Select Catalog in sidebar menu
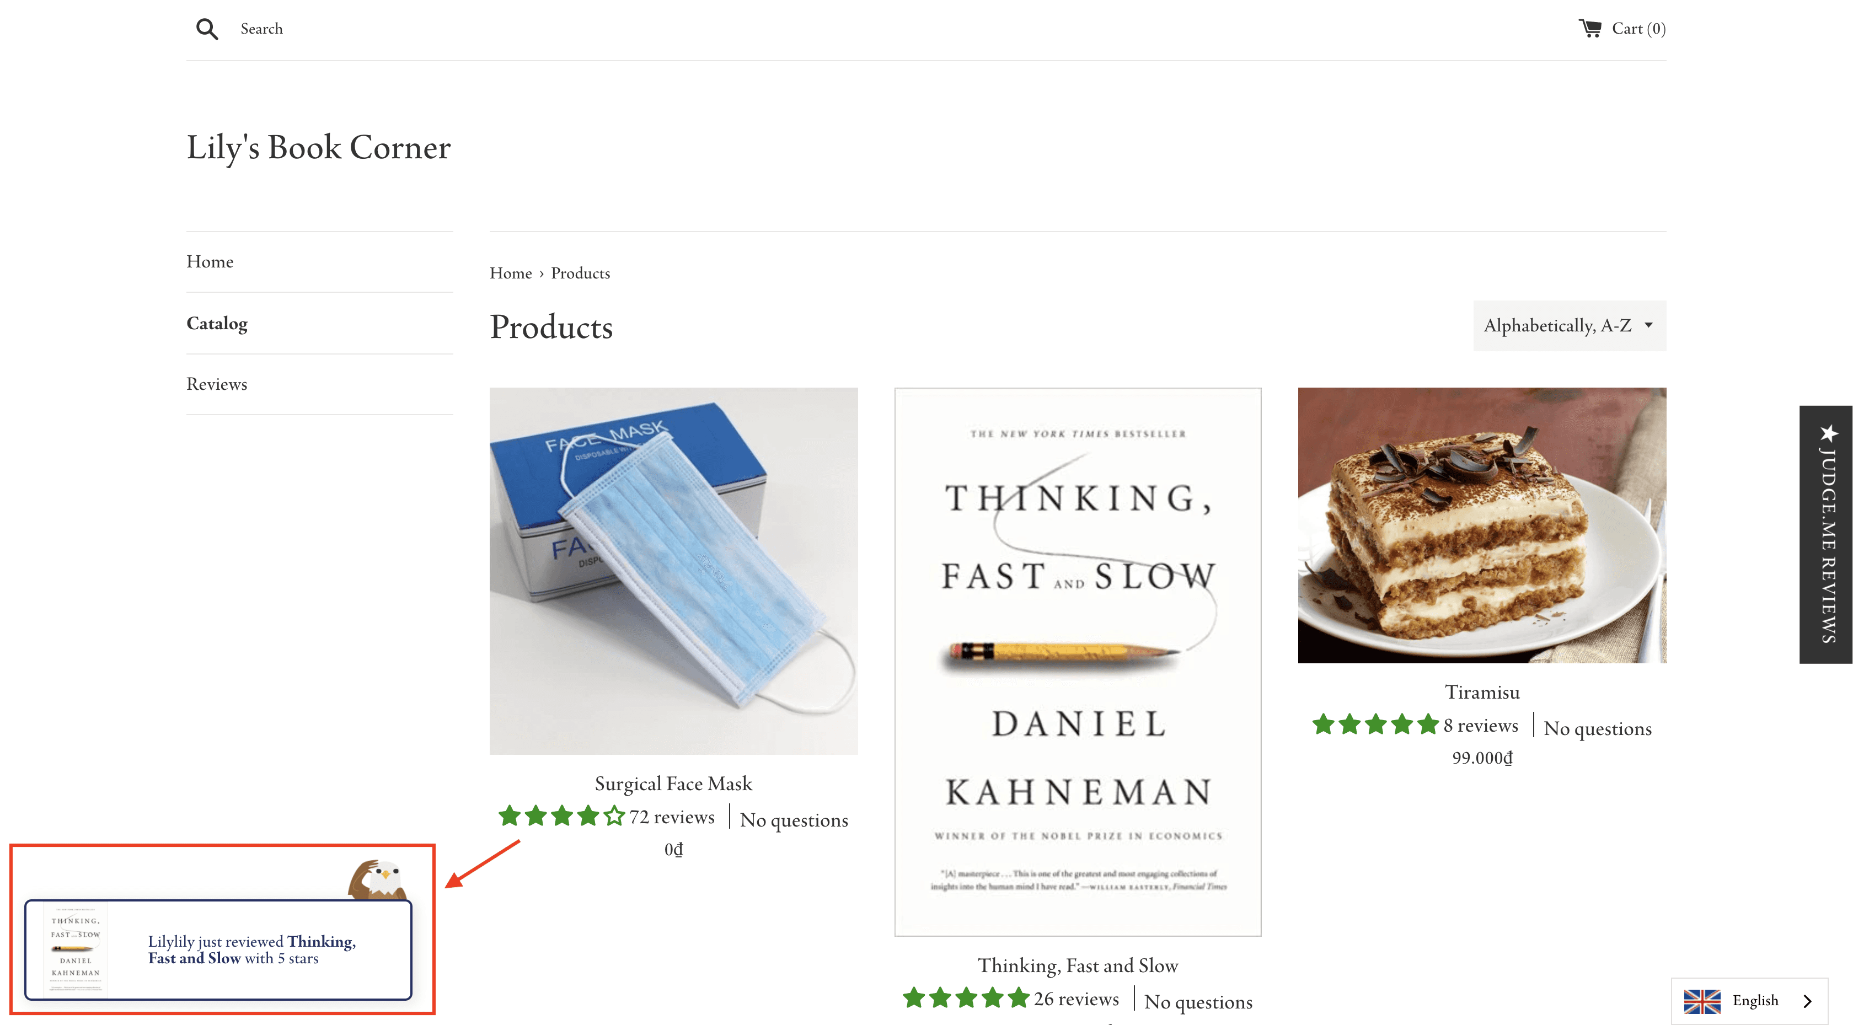Viewport: 1853px width, 1025px height. (x=217, y=324)
